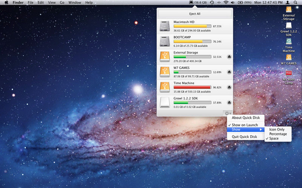The width and height of the screenshot is (302, 188).
Task: Expand the Show submenu
Action: click(246, 129)
